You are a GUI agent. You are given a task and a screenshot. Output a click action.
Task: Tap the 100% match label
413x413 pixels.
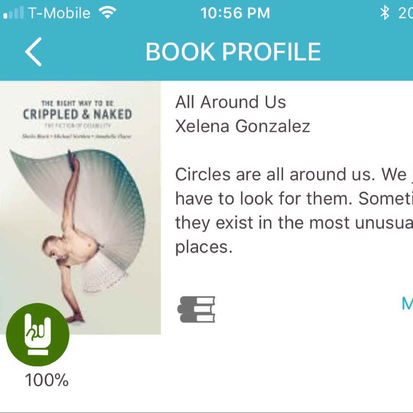coord(47,380)
